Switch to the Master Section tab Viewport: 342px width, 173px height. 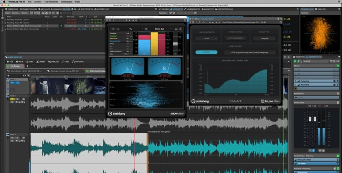[314, 57]
